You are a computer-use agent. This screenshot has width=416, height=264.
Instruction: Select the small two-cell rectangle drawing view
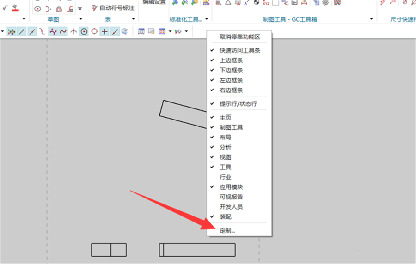coord(109,250)
